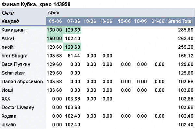The image size is (195, 129).
Task: Click Йош!'s 18-06 value 0.00
Action: click(x=142, y=90)
